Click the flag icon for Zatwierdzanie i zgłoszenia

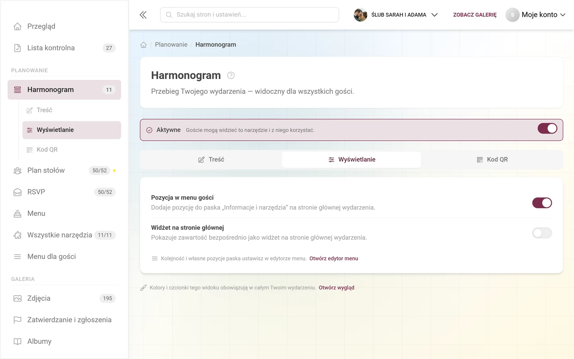[18, 320]
